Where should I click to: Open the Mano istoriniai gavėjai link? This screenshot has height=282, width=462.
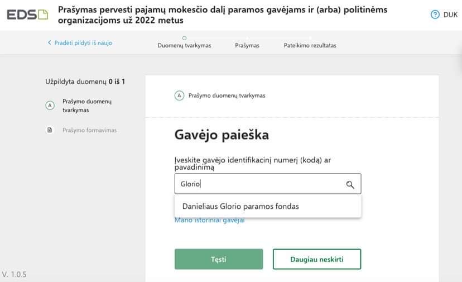[209, 221]
